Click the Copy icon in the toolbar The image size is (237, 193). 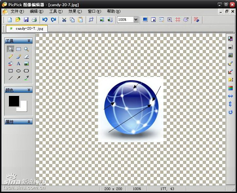(72, 20)
